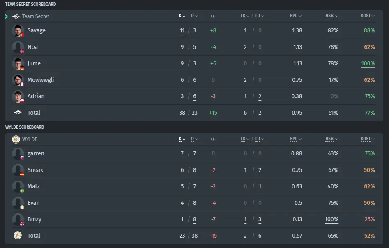The width and height of the screenshot is (389, 248).
Task: Toggle WYLDE kills sort arrow
Action: (182, 139)
